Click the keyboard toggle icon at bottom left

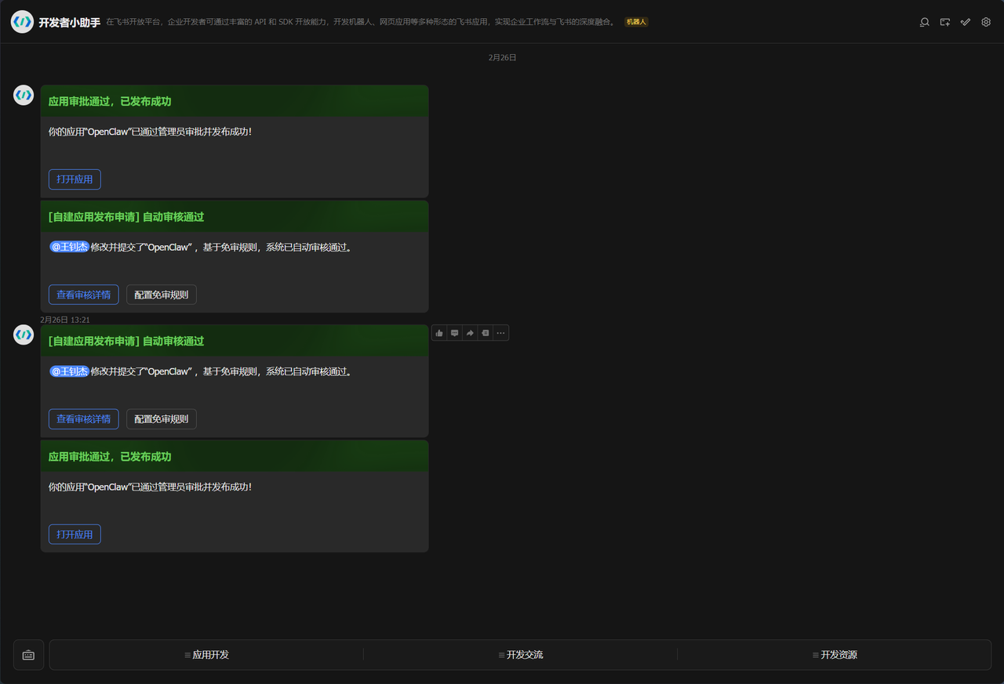[28, 655]
